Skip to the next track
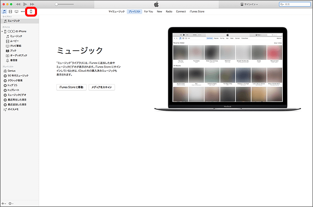The height and width of the screenshot is (207, 313). point(32,4)
